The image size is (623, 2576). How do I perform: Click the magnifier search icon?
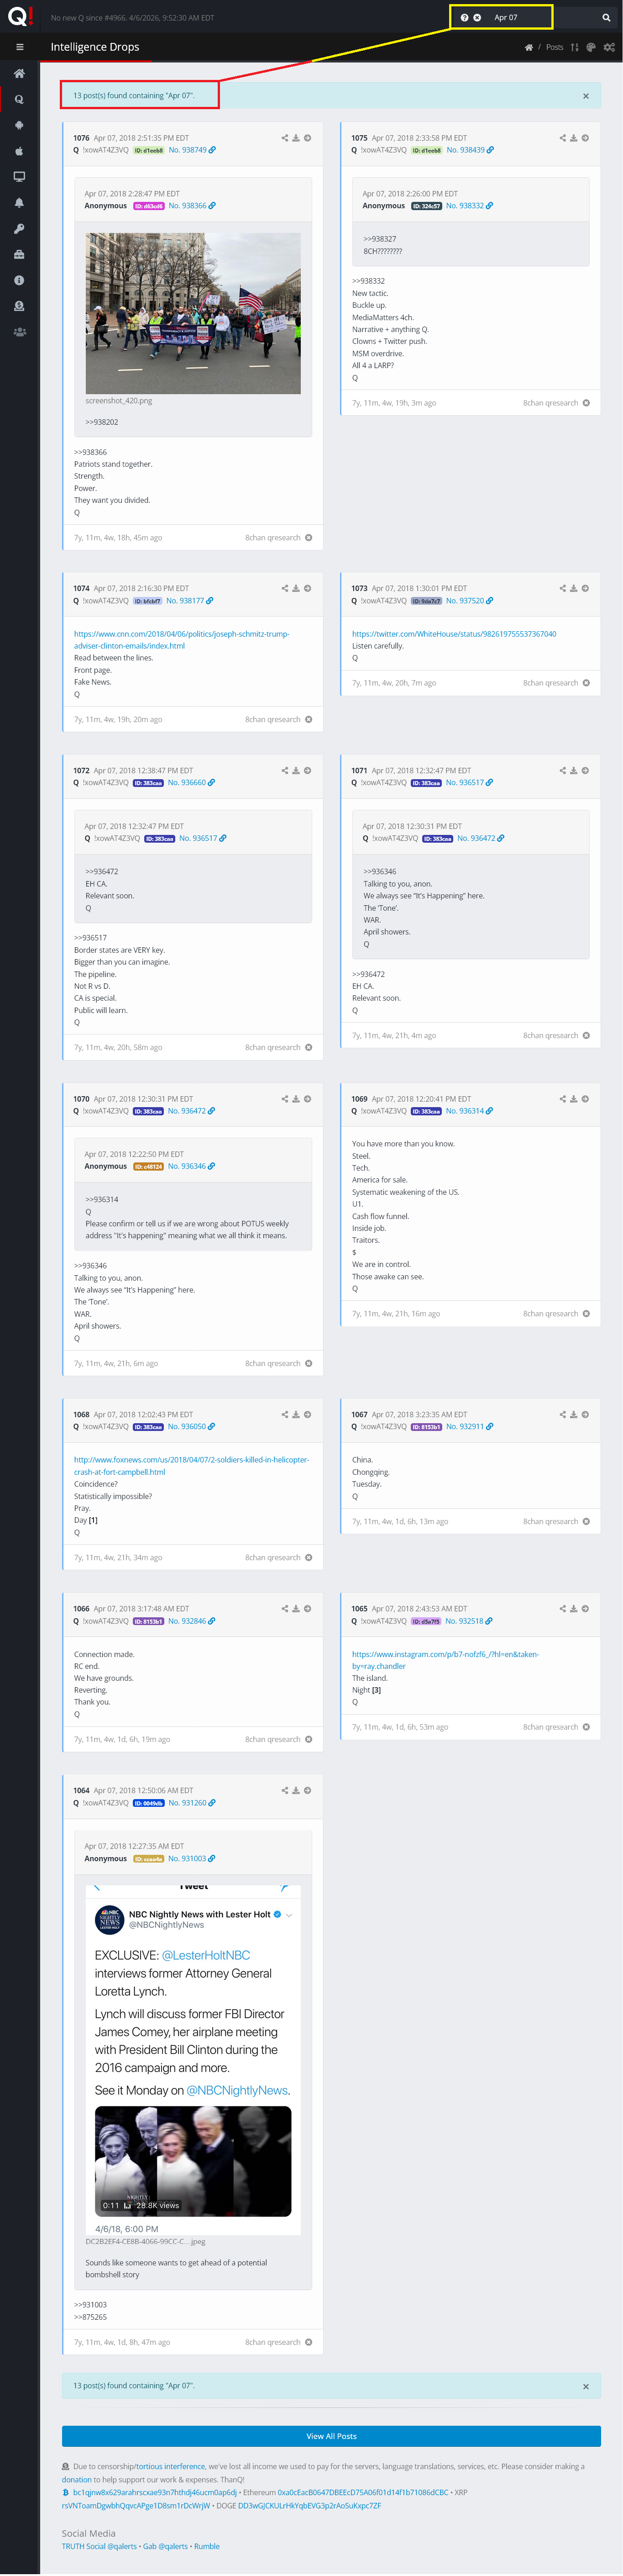pyautogui.click(x=606, y=18)
